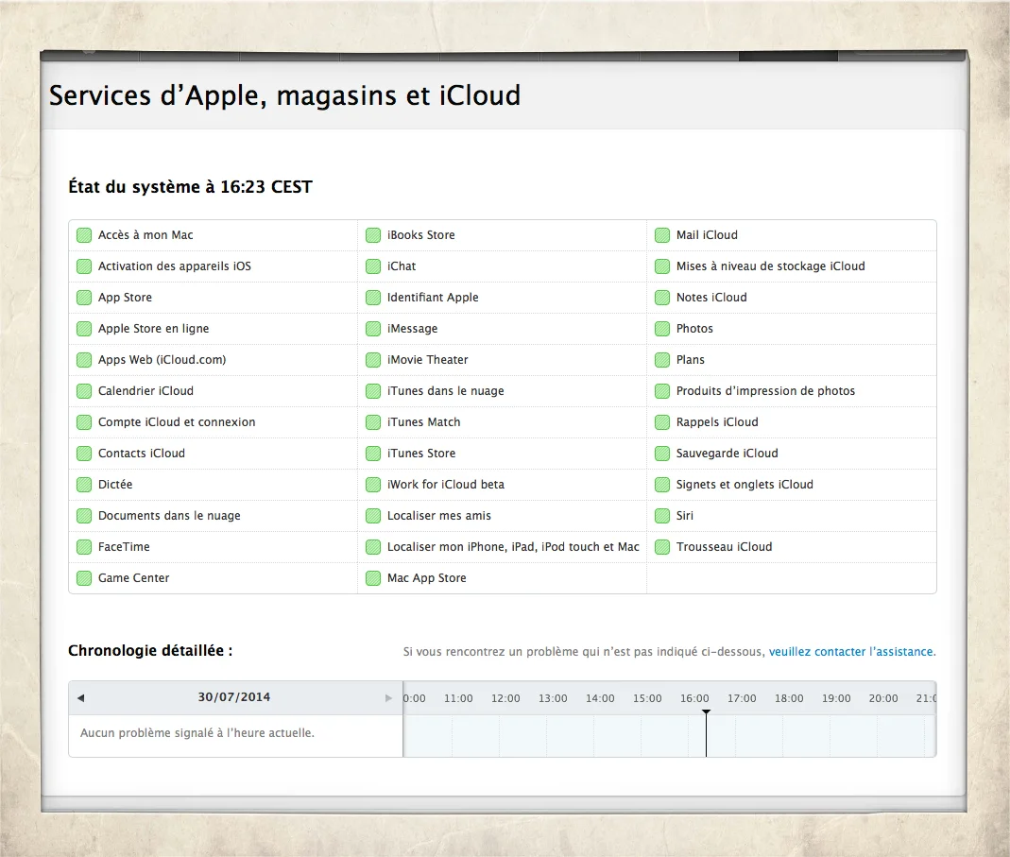Click the green status icon for Accès à mon Mac
This screenshot has height=857, width=1010.
(x=84, y=235)
